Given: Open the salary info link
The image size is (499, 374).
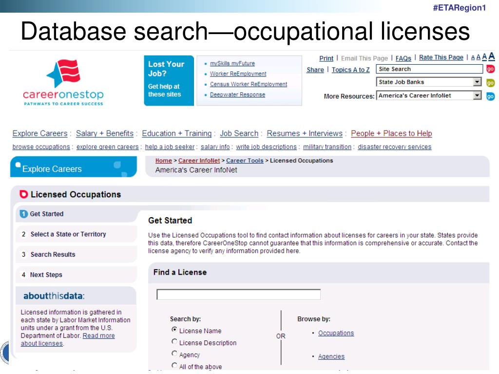Looking at the screenshot, I should pos(215,147).
